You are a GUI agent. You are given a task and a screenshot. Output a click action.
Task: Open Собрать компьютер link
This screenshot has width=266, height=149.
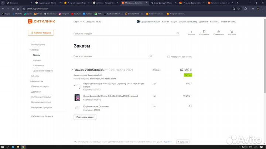[188, 22]
